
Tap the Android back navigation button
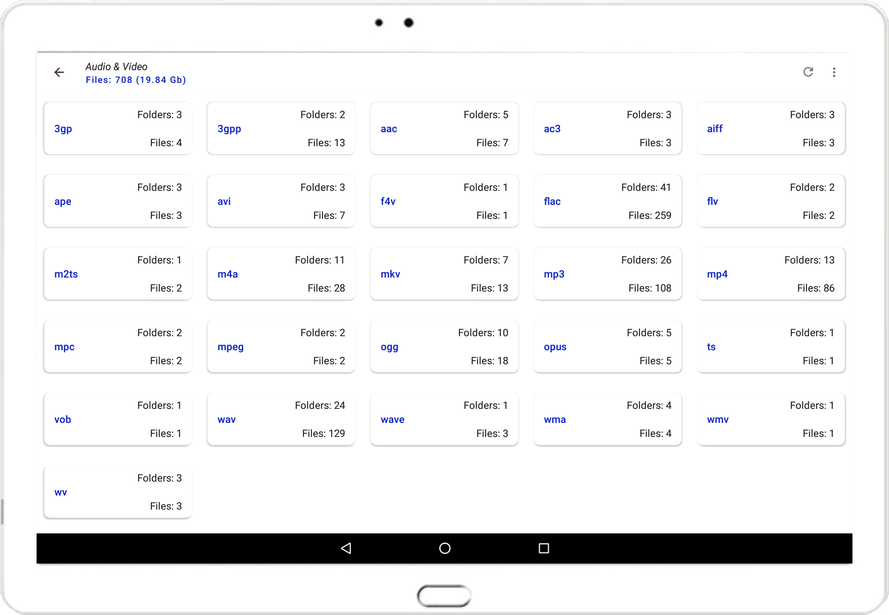[346, 548]
